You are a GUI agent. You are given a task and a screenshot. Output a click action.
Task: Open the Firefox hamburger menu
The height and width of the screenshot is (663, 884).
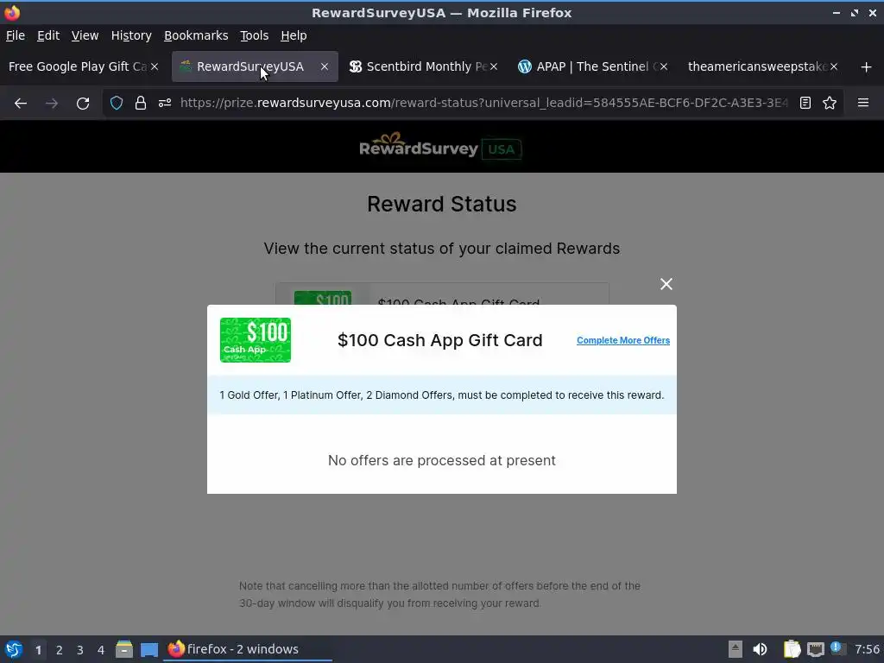[x=863, y=103]
